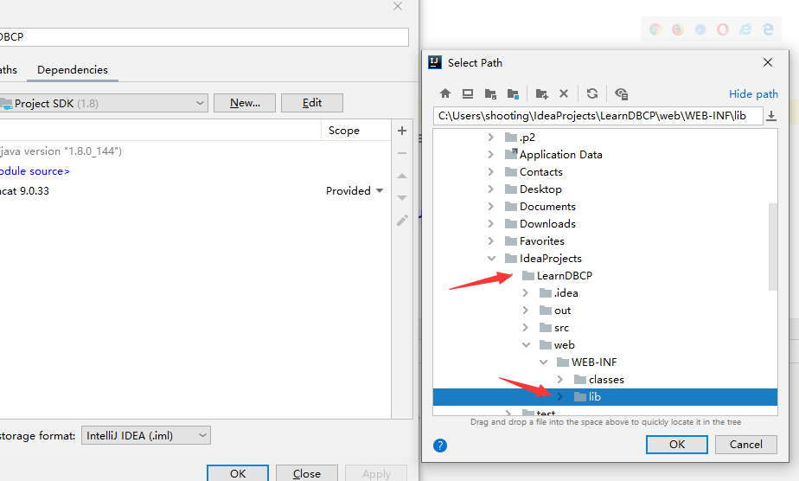799x481 pixels.
Task: Collapse the WEB-INF folder
Action: 543,362
